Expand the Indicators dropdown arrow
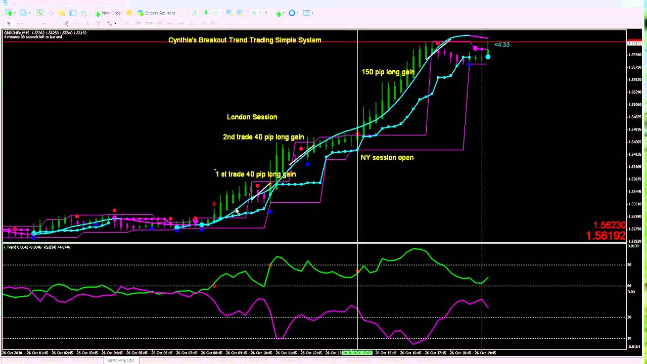The height and width of the screenshot is (364, 647). [284, 13]
